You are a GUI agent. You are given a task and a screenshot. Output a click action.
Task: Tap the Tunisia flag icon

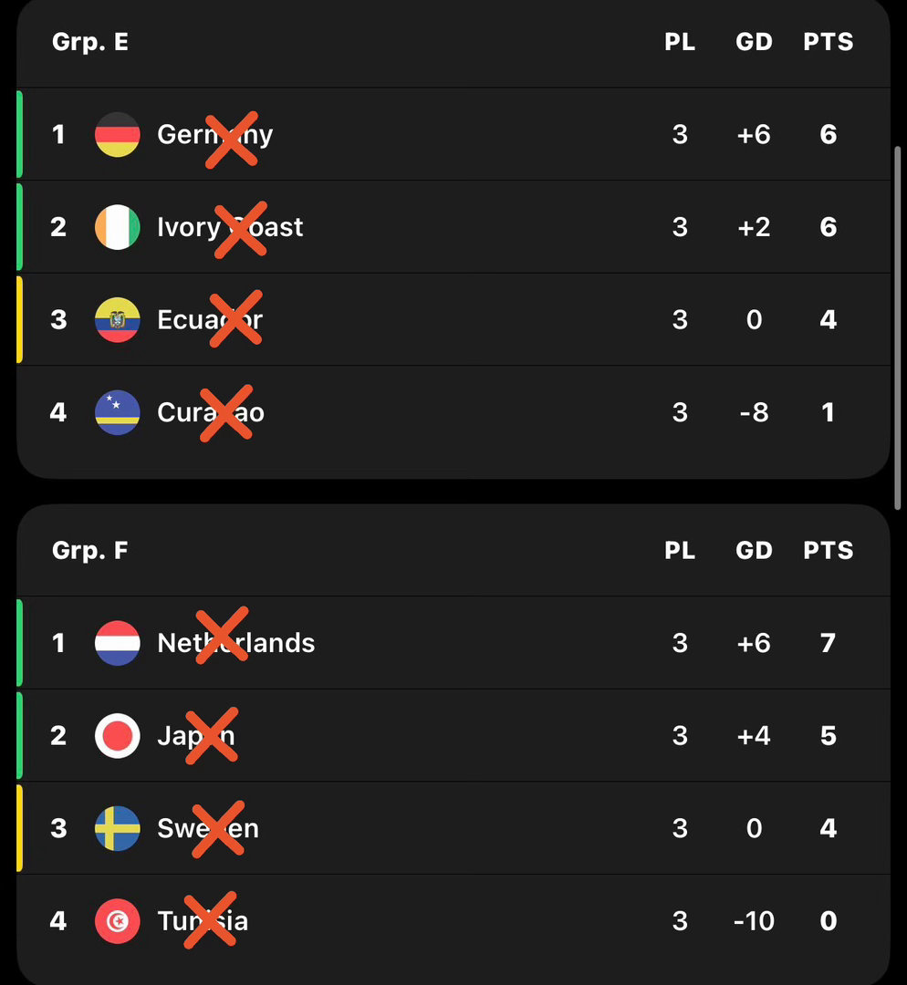(118, 921)
